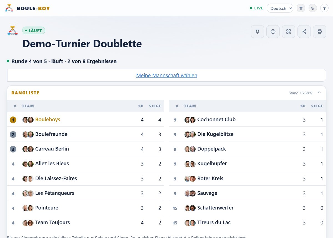Click the 'Stand 16:38:41' timestamp
The width and height of the screenshot is (333, 238).
coord(301,93)
